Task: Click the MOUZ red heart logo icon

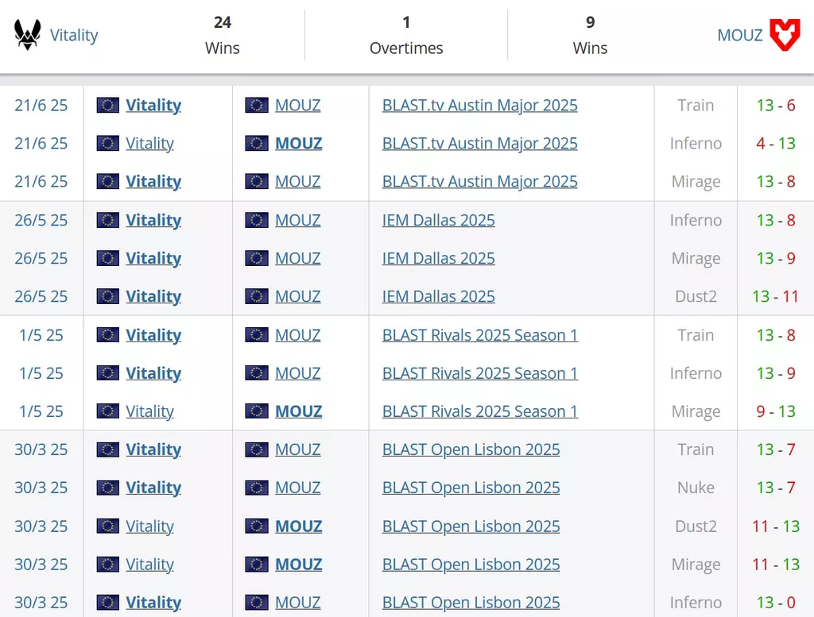Action: (x=785, y=35)
